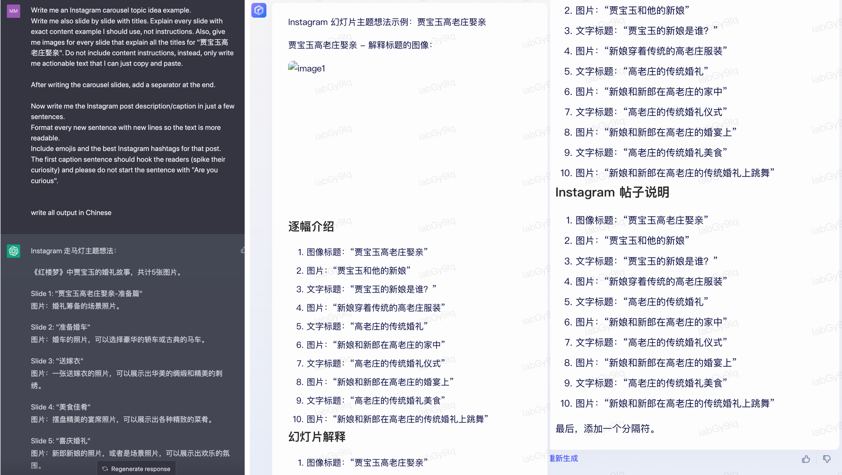Click the 幻灯片解释 heading
This screenshot has width=842, height=475.
point(317,437)
